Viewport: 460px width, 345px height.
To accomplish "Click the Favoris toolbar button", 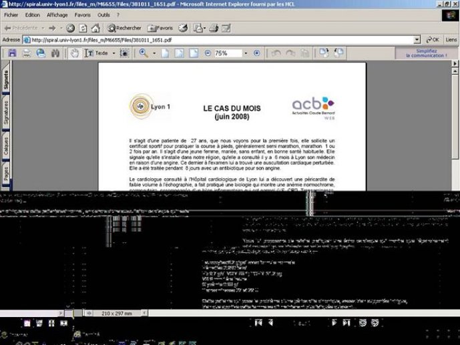I will [x=160, y=28].
